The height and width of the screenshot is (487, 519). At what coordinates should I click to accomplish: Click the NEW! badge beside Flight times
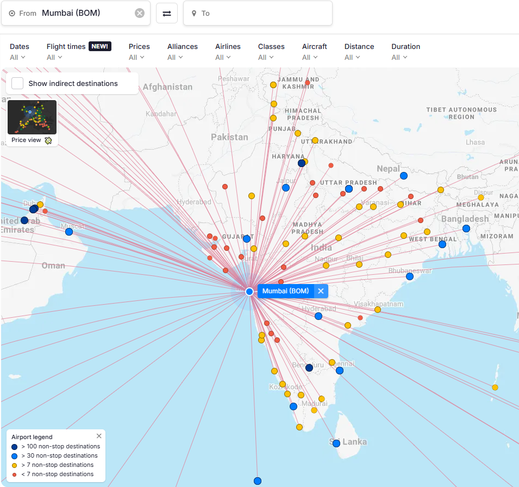pyautogui.click(x=100, y=46)
